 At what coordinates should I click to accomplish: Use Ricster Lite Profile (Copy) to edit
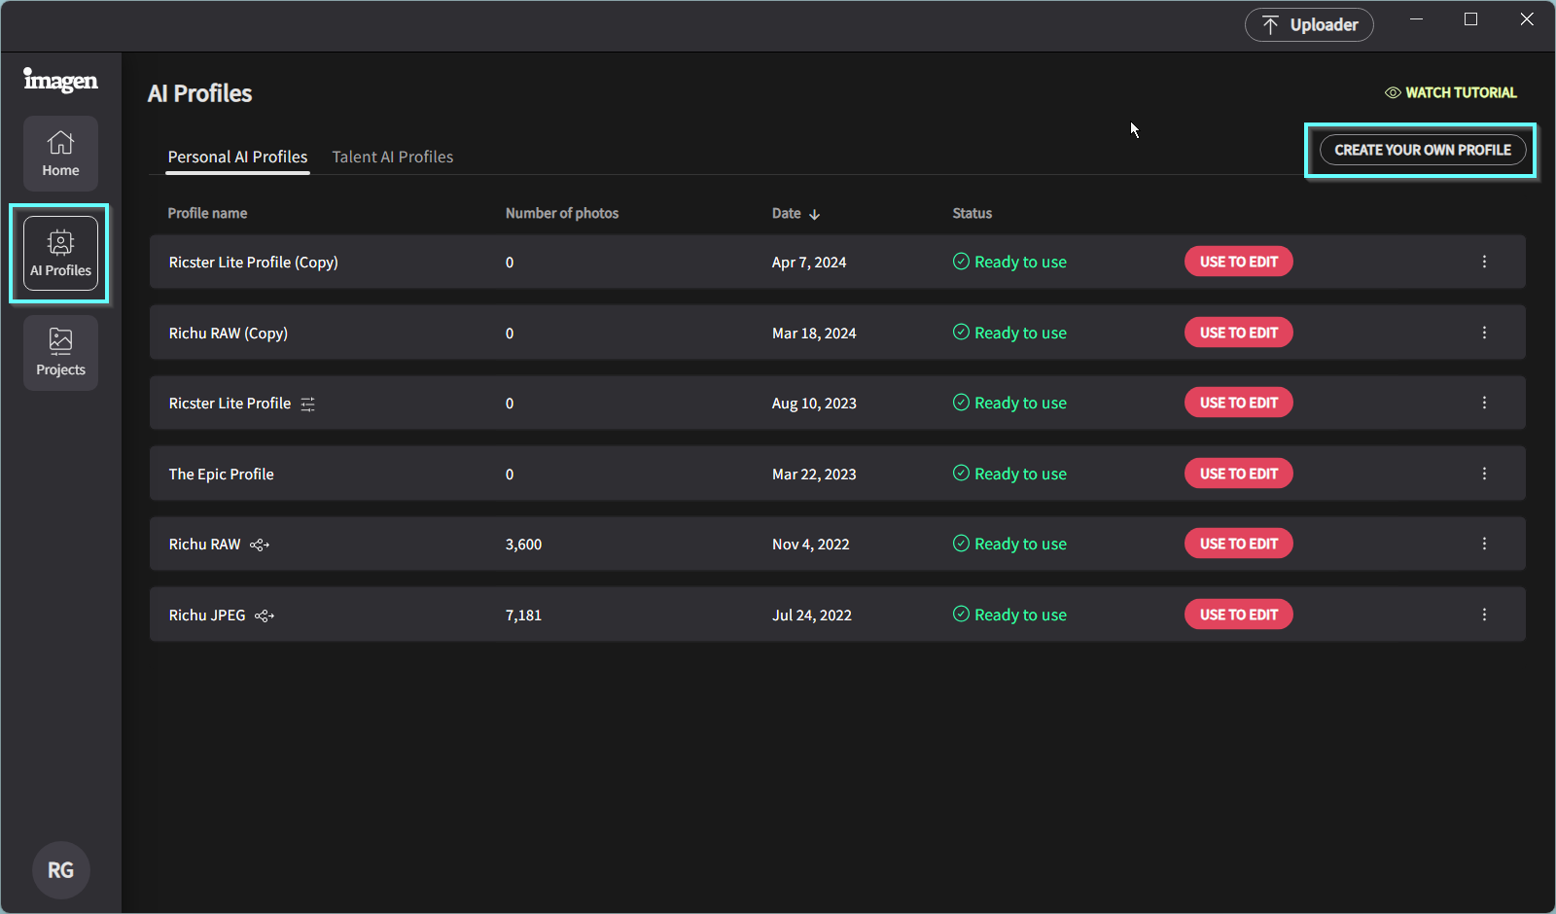[1239, 262]
